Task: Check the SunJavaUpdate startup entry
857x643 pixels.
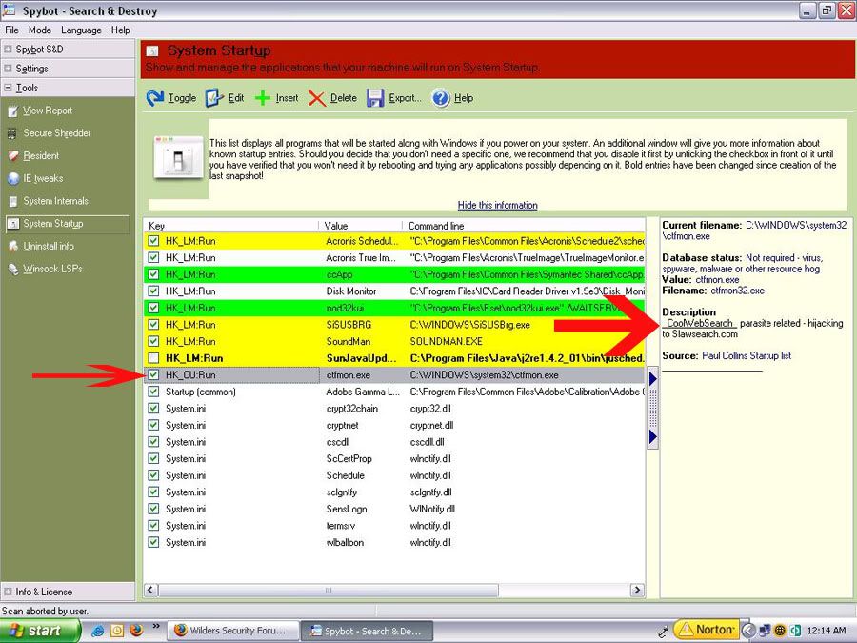Action: pyautogui.click(x=153, y=358)
